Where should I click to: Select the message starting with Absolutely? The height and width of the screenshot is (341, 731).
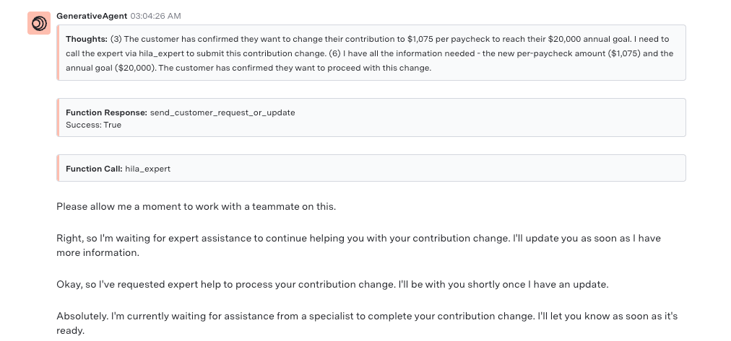point(367,323)
